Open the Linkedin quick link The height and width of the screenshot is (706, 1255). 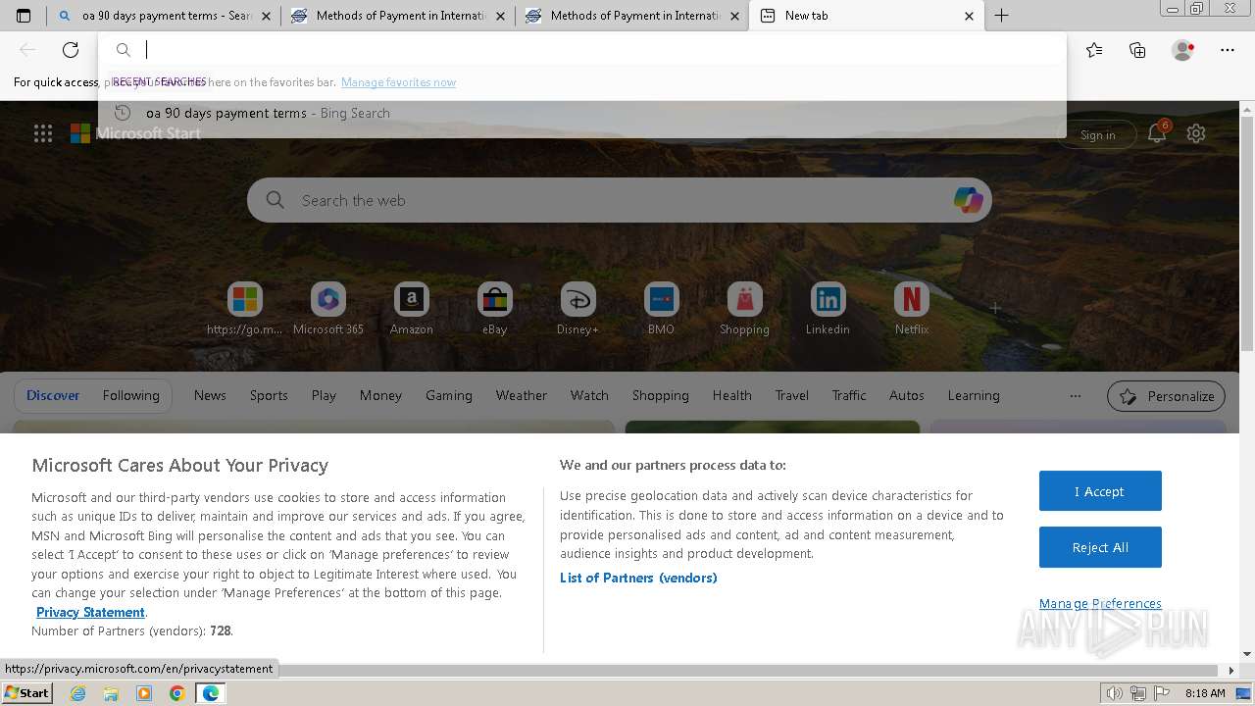(828, 309)
